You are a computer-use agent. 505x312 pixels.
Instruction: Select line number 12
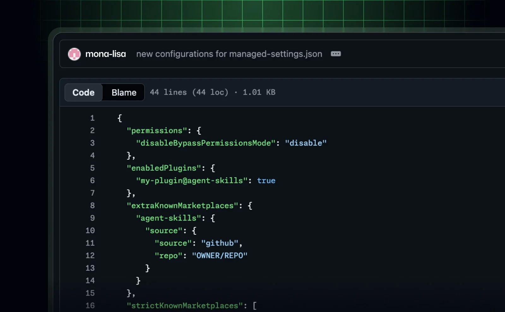90,256
